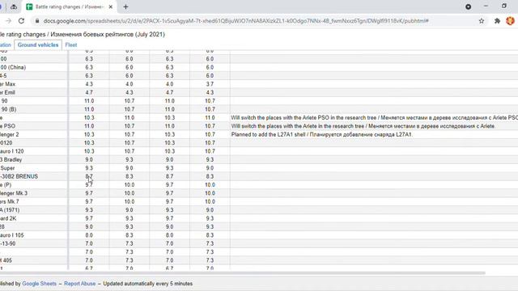Click the Report Abuse link
The image size is (518, 291).
79,284
